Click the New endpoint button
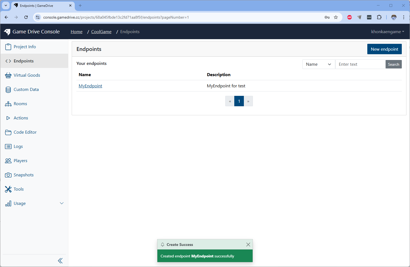 [384, 49]
